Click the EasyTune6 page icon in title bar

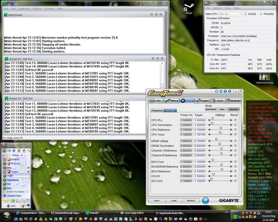[x=217, y=91]
